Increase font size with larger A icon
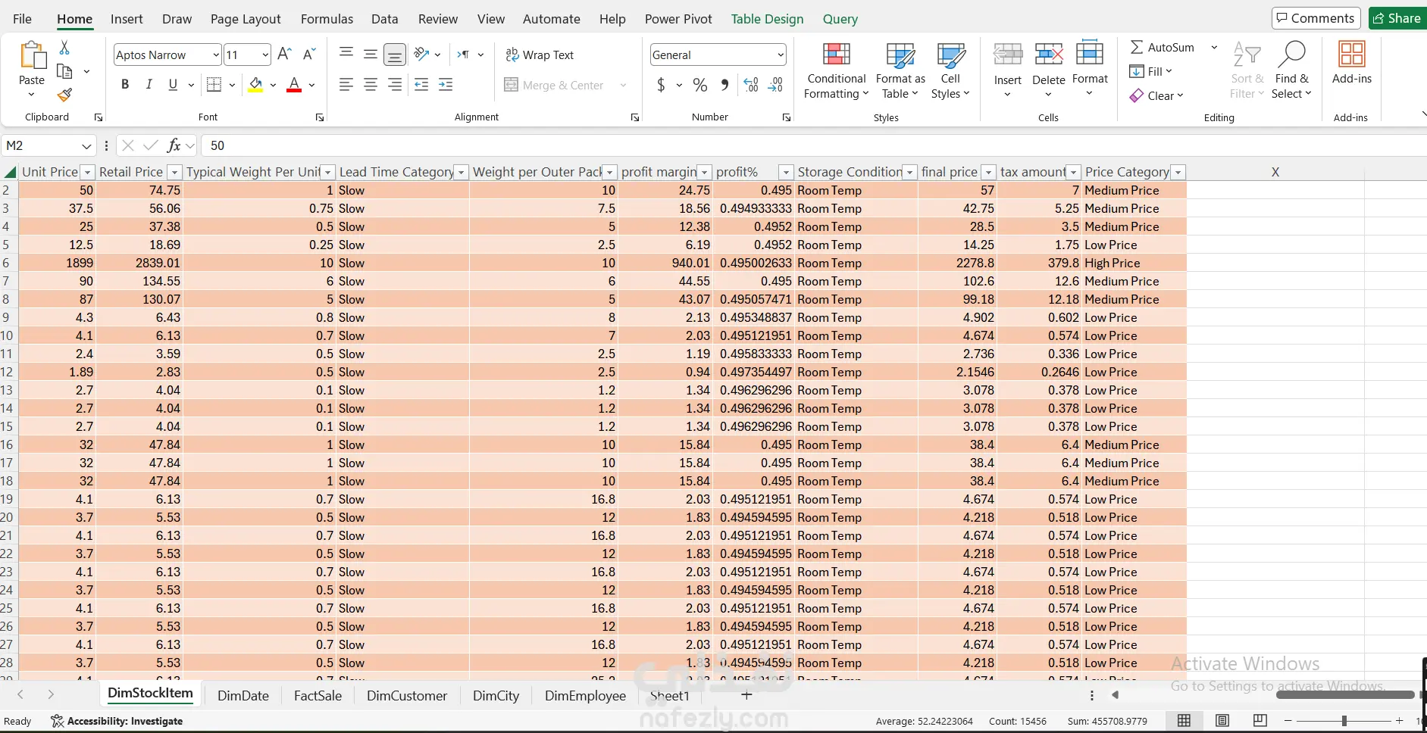The width and height of the screenshot is (1427, 733). (x=285, y=55)
